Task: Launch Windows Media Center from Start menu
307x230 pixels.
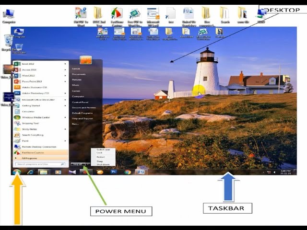Action: coord(40,117)
